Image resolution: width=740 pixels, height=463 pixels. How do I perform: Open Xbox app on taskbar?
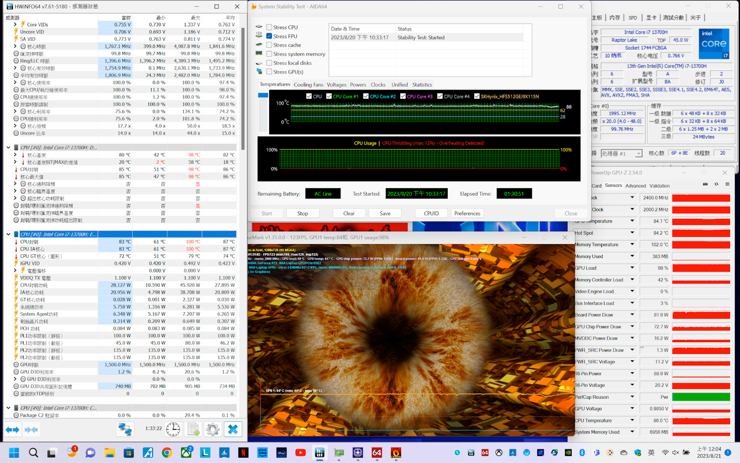[186, 452]
